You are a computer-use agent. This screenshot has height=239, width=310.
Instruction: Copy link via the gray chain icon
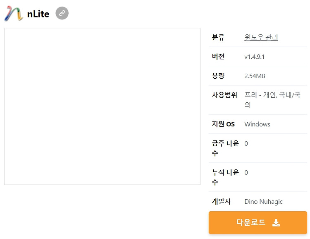[x=62, y=13]
